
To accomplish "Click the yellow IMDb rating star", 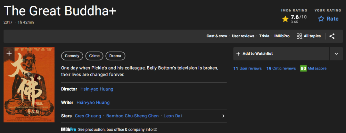I will point(285,19).
